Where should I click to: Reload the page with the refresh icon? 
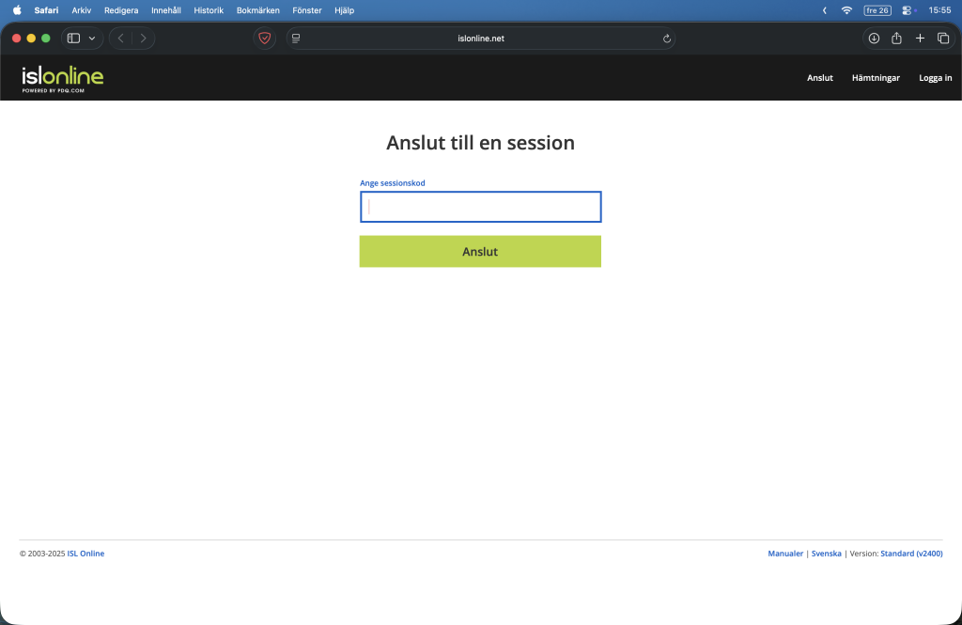666,39
